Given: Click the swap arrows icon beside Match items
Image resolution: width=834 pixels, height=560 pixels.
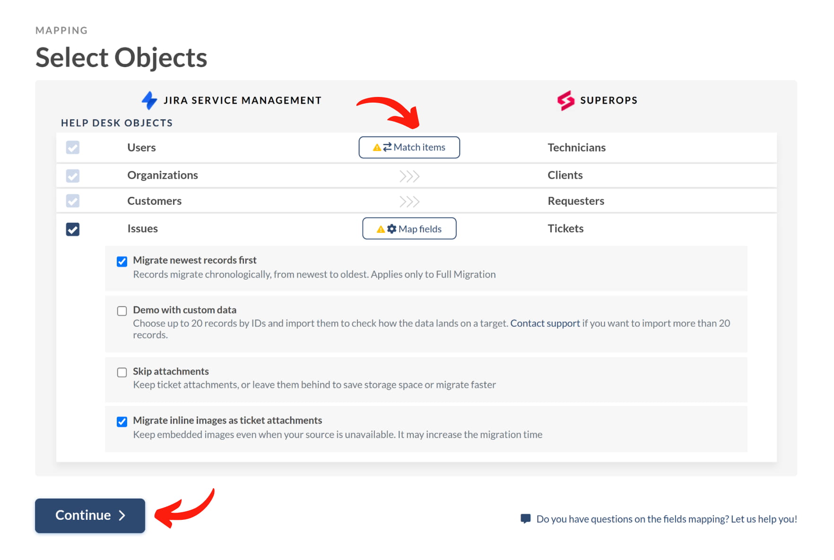Looking at the screenshot, I should click(387, 147).
